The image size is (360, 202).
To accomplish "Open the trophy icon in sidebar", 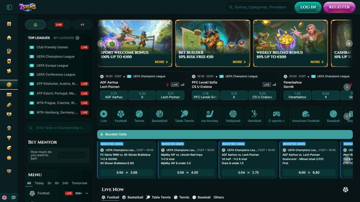I will 9,138.
